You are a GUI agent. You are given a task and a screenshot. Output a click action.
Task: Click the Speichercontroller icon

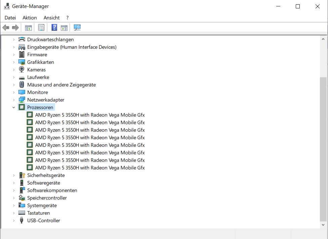pyautogui.click(x=22, y=198)
